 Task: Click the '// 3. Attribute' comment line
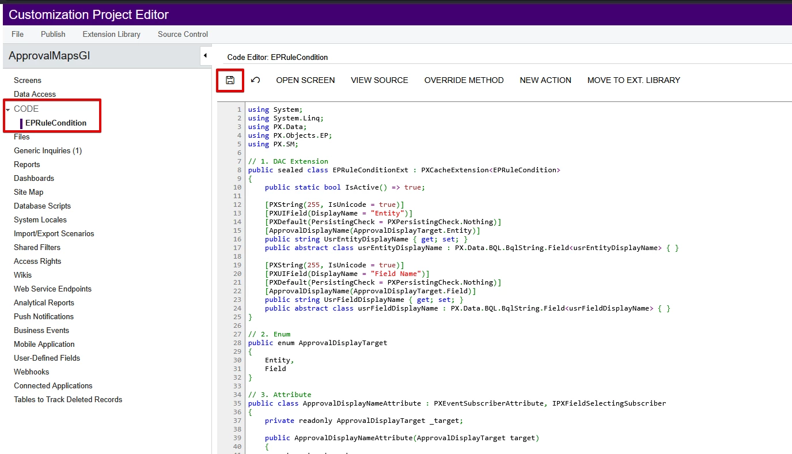pos(279,395)
